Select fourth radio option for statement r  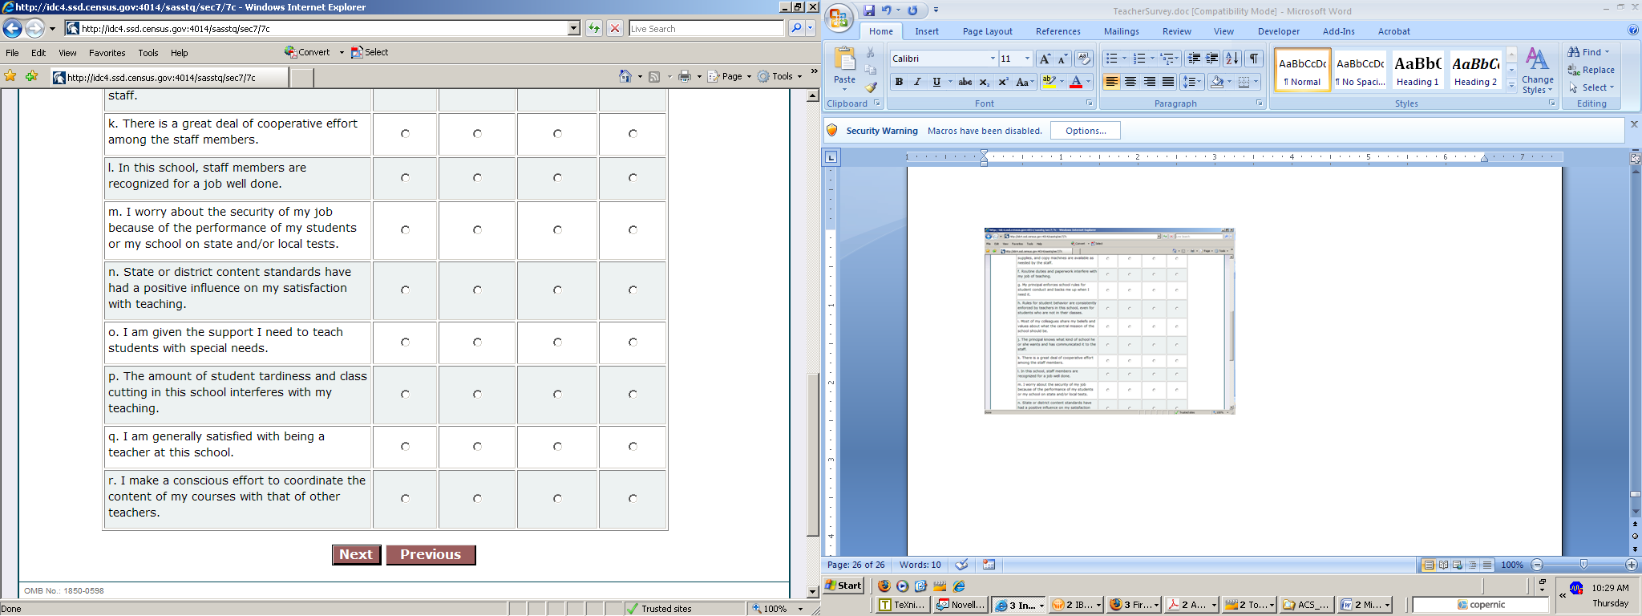pyautogui.click(x=633, y=499)
